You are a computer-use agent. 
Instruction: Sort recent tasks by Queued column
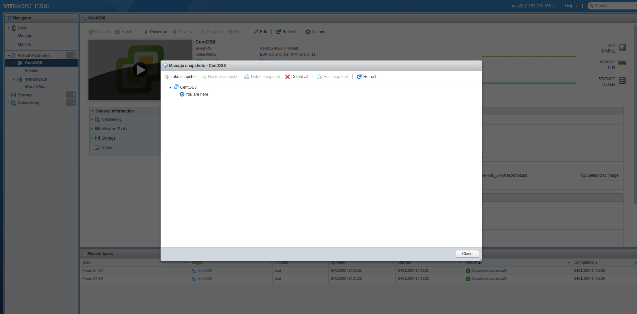point(338,262)
